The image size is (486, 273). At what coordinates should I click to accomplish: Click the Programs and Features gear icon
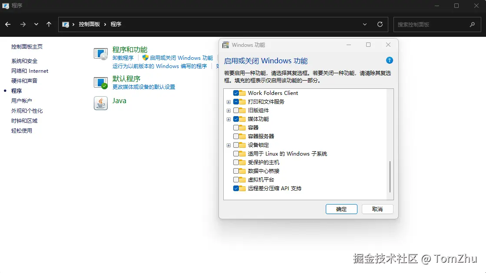100,53
